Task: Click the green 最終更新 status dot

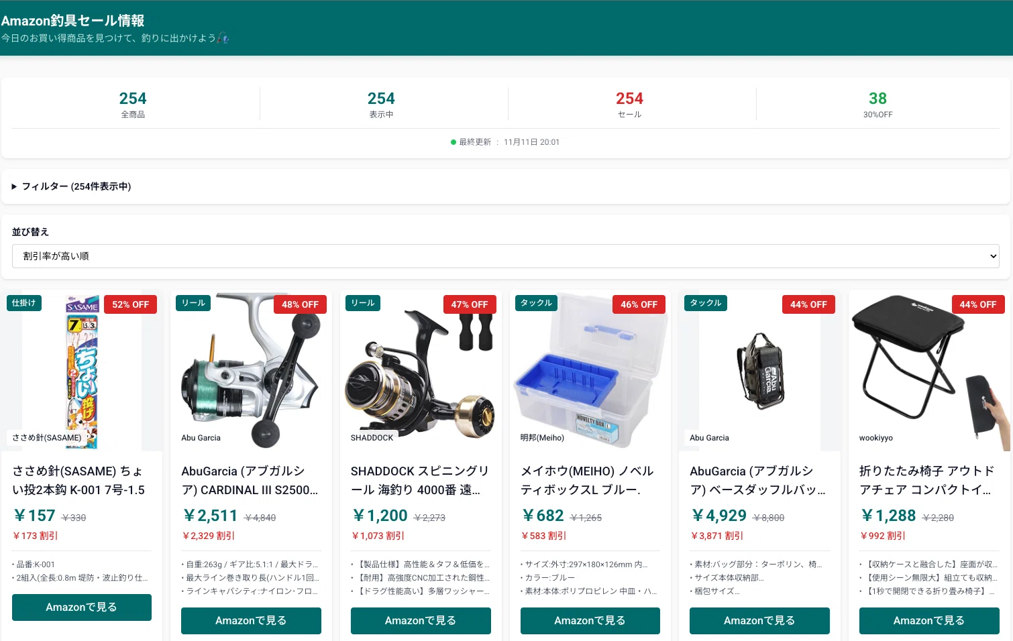Action: (x=454, y=142)
